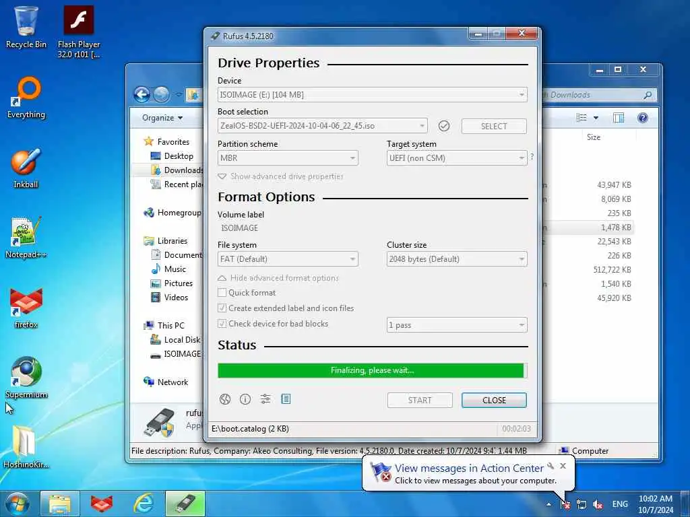This screenshot has height=517, width=690.
Task: Open Rufus language settings globe icon
Action: point(225,399)
